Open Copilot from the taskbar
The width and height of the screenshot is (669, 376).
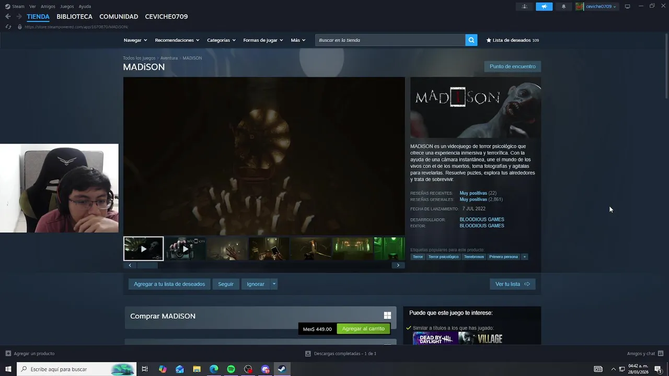coord(163,369)
